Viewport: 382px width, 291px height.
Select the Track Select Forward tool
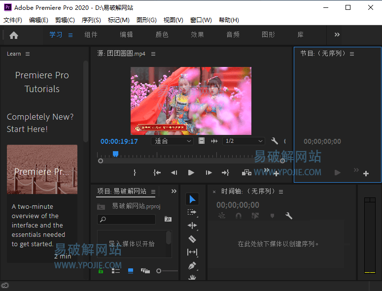(x=192, y=212)
